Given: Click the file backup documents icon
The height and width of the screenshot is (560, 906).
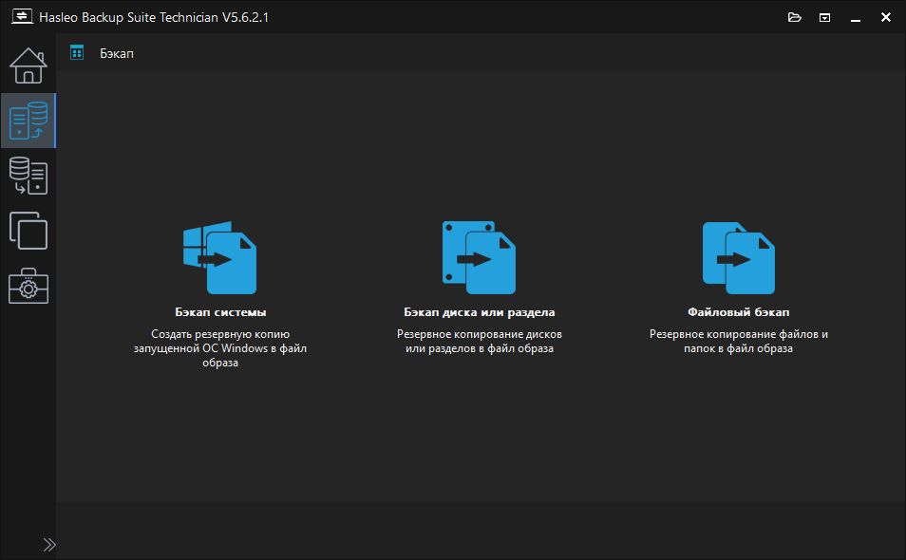Looking at the screenshot, I should [x=738, y=258].
